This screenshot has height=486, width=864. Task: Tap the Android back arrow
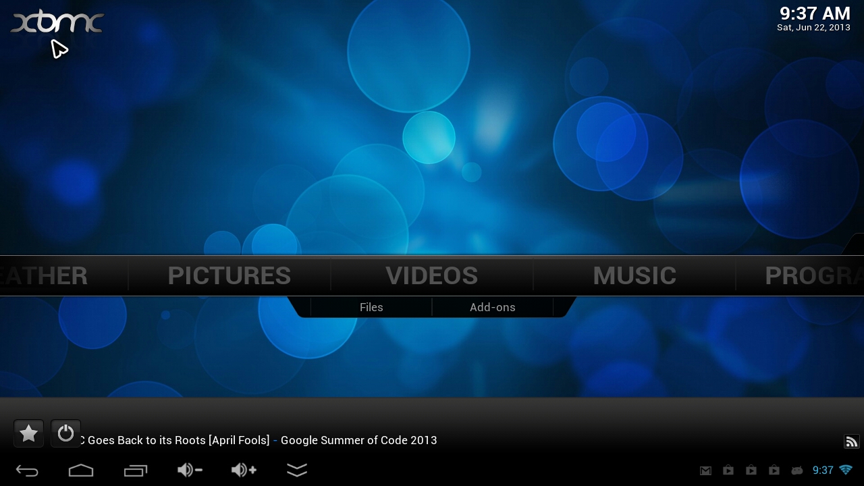27,470
